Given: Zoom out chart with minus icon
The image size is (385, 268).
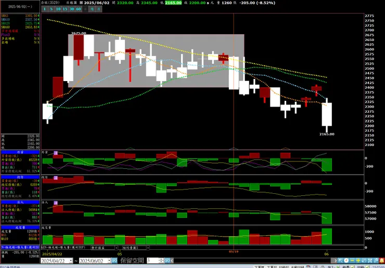Looking at the screenshot, I should coord(352,261).
